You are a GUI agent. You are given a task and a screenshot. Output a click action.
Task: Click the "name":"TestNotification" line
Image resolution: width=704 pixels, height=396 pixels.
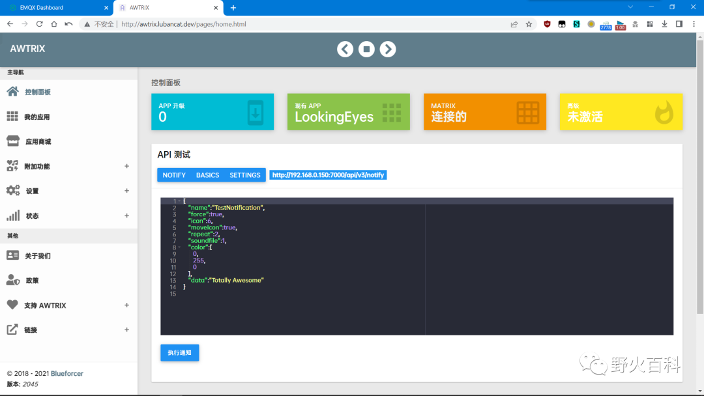coord(226,208)
